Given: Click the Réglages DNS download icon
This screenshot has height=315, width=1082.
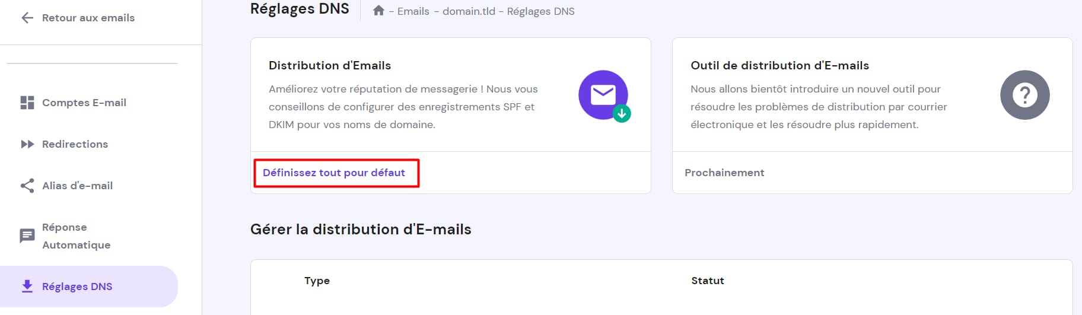Looking at the screenshot, I should pos(27,287).
